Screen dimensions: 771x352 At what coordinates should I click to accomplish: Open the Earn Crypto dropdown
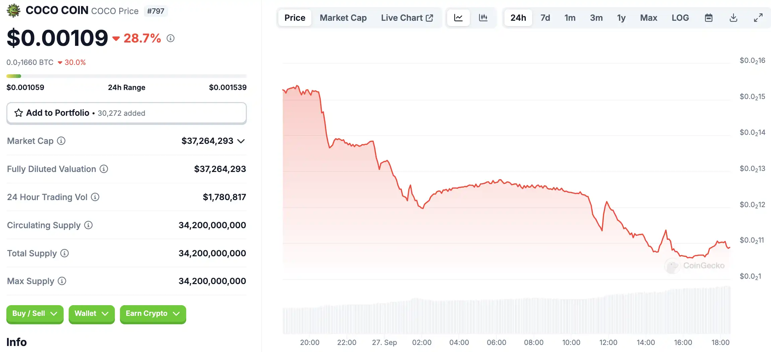click(x=153, y=314)
